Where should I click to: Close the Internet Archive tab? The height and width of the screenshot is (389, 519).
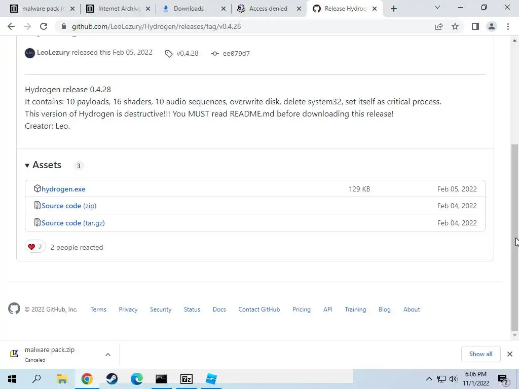pos(148,9)
